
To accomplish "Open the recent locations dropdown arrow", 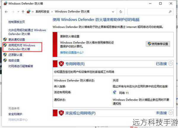I will pyautogui.click(x=18, y=12).
